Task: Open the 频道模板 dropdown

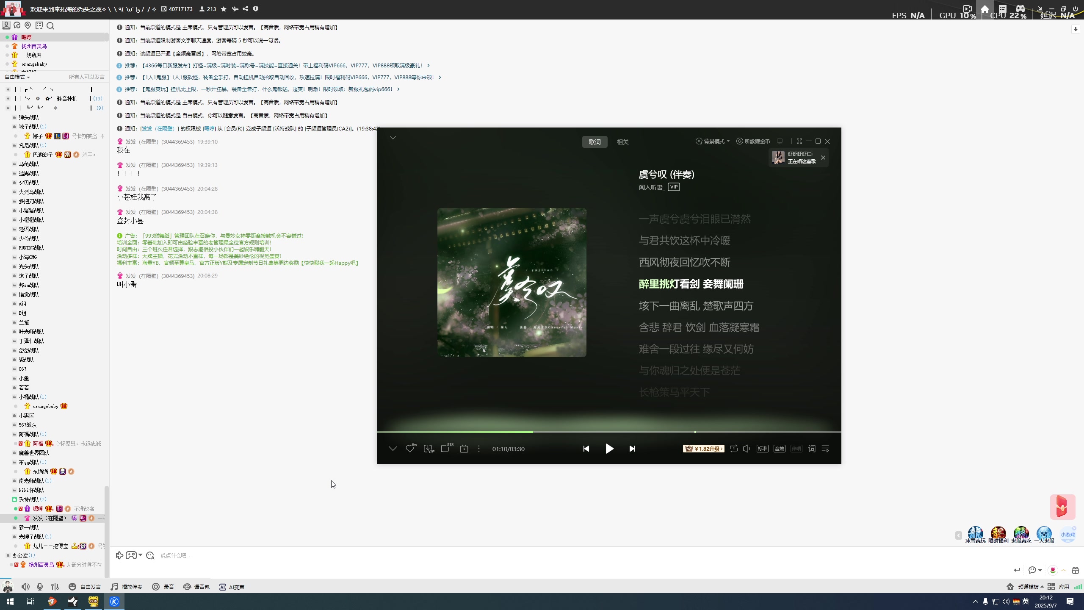Action: [x=1025, y=587]
